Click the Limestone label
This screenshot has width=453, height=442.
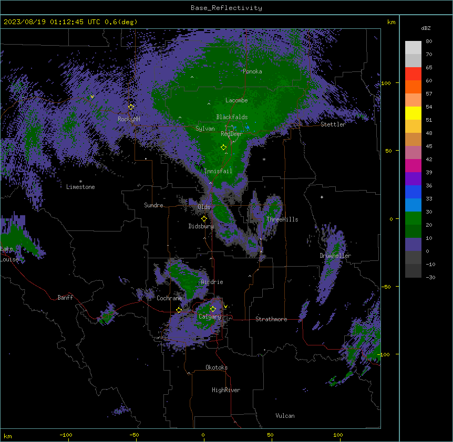click(x=80, y=187)
